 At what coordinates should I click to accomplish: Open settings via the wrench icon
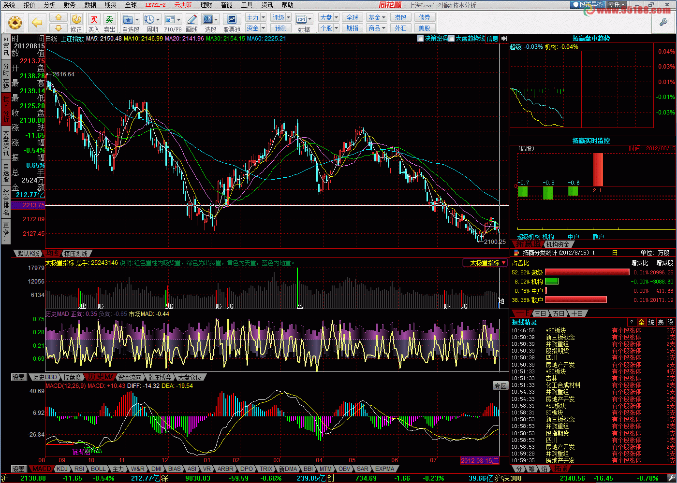coord(663,22)
